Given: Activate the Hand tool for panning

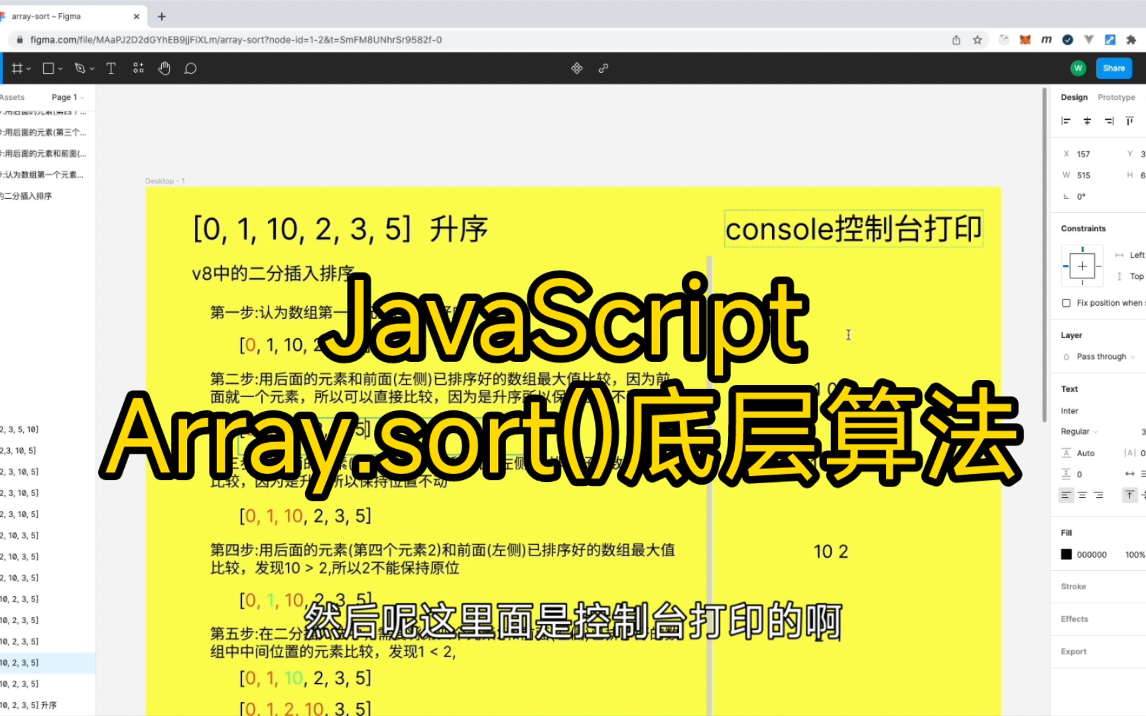Looking at the screenshot, I should tap(164, 68).
